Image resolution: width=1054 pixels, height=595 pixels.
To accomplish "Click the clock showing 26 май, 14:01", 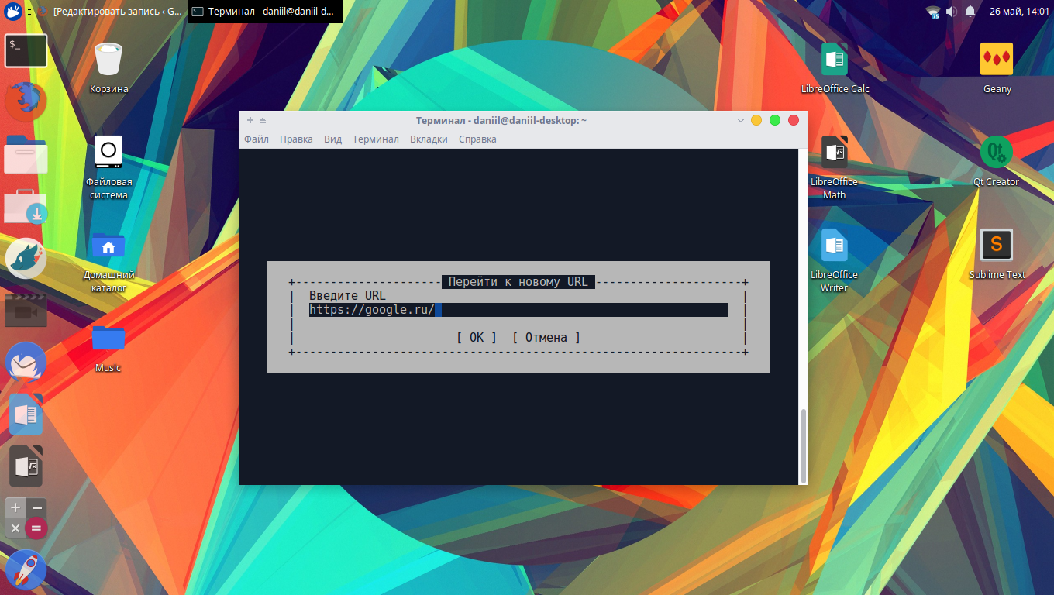I will pos(1019,12).
